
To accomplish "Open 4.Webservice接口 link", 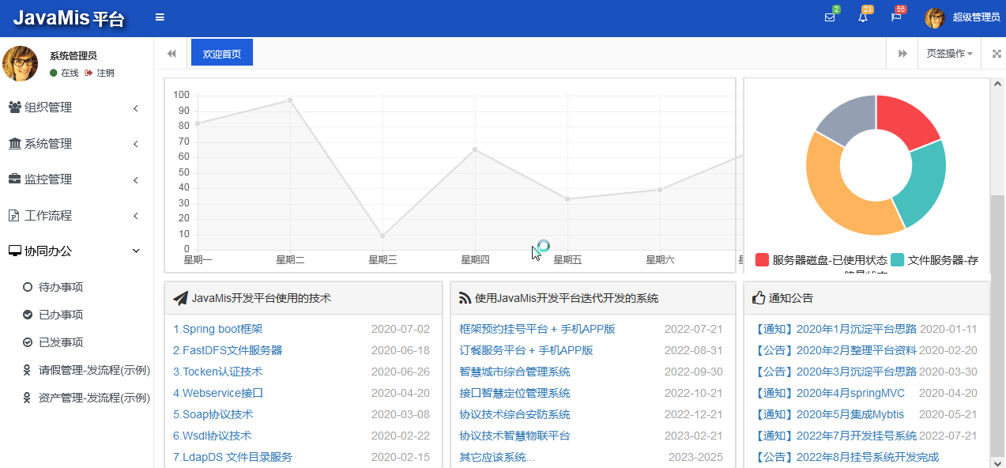I will pos(218,393).
